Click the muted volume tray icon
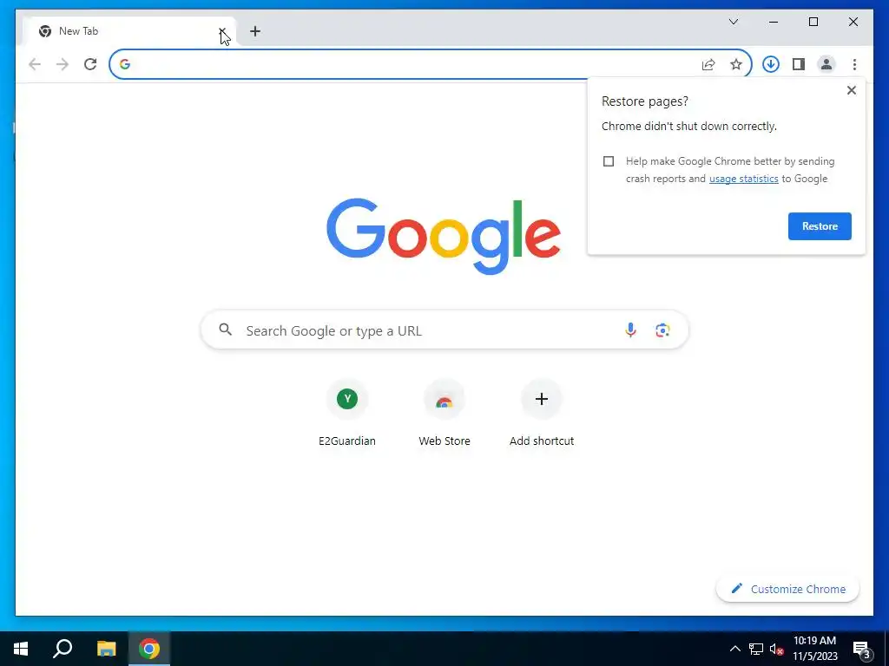This screenshot has height=666, width=889. click(776, 649)
